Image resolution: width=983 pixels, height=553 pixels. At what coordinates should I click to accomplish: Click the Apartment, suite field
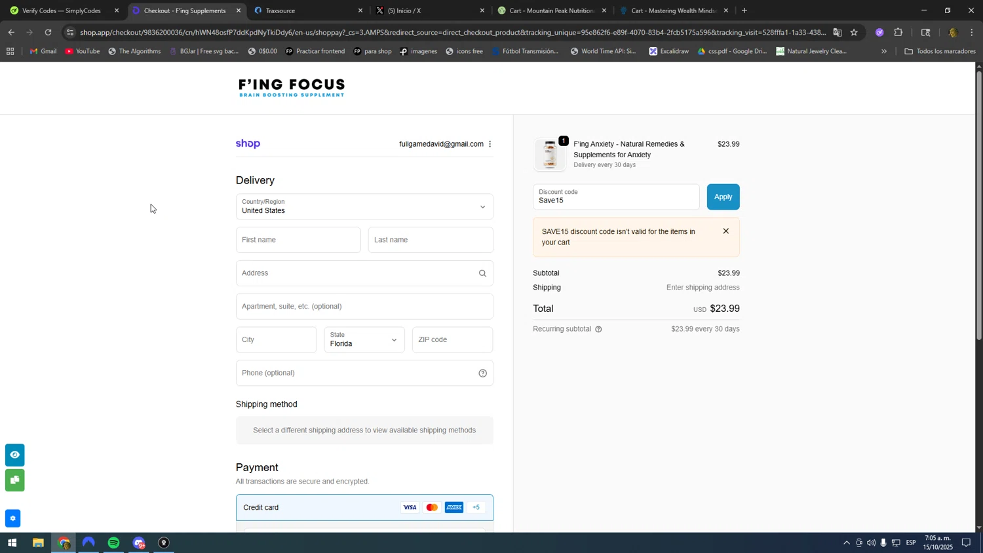point(364,307)
